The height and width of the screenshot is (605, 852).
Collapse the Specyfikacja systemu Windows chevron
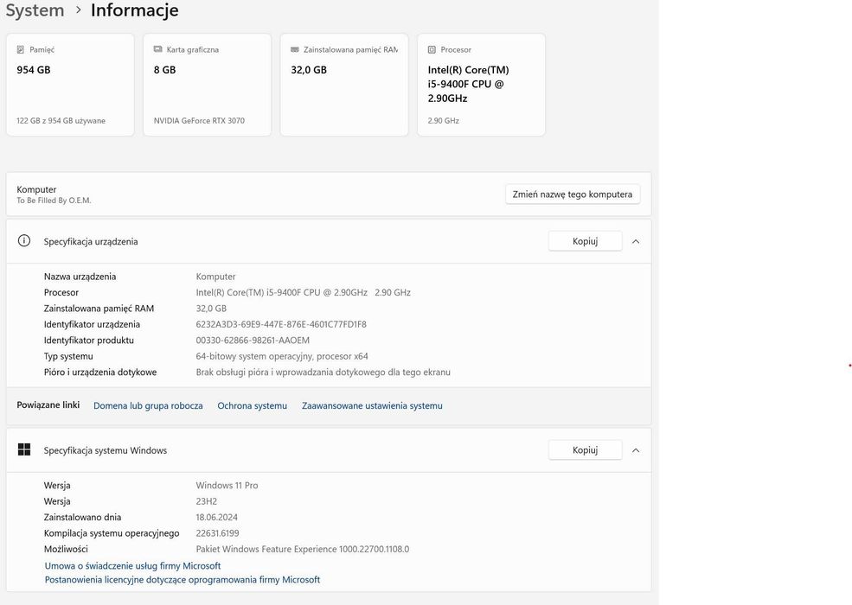pos(636,450)
